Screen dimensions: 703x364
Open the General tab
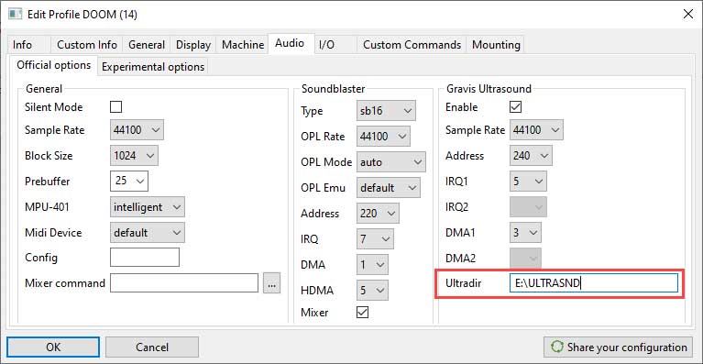point(147,45)
